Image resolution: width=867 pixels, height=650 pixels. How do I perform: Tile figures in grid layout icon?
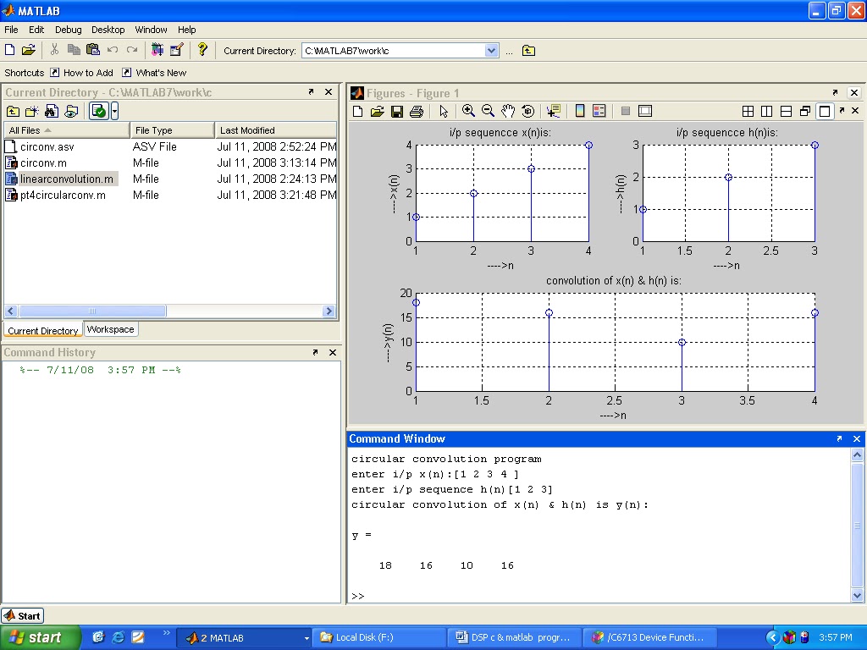pos(748,112)
